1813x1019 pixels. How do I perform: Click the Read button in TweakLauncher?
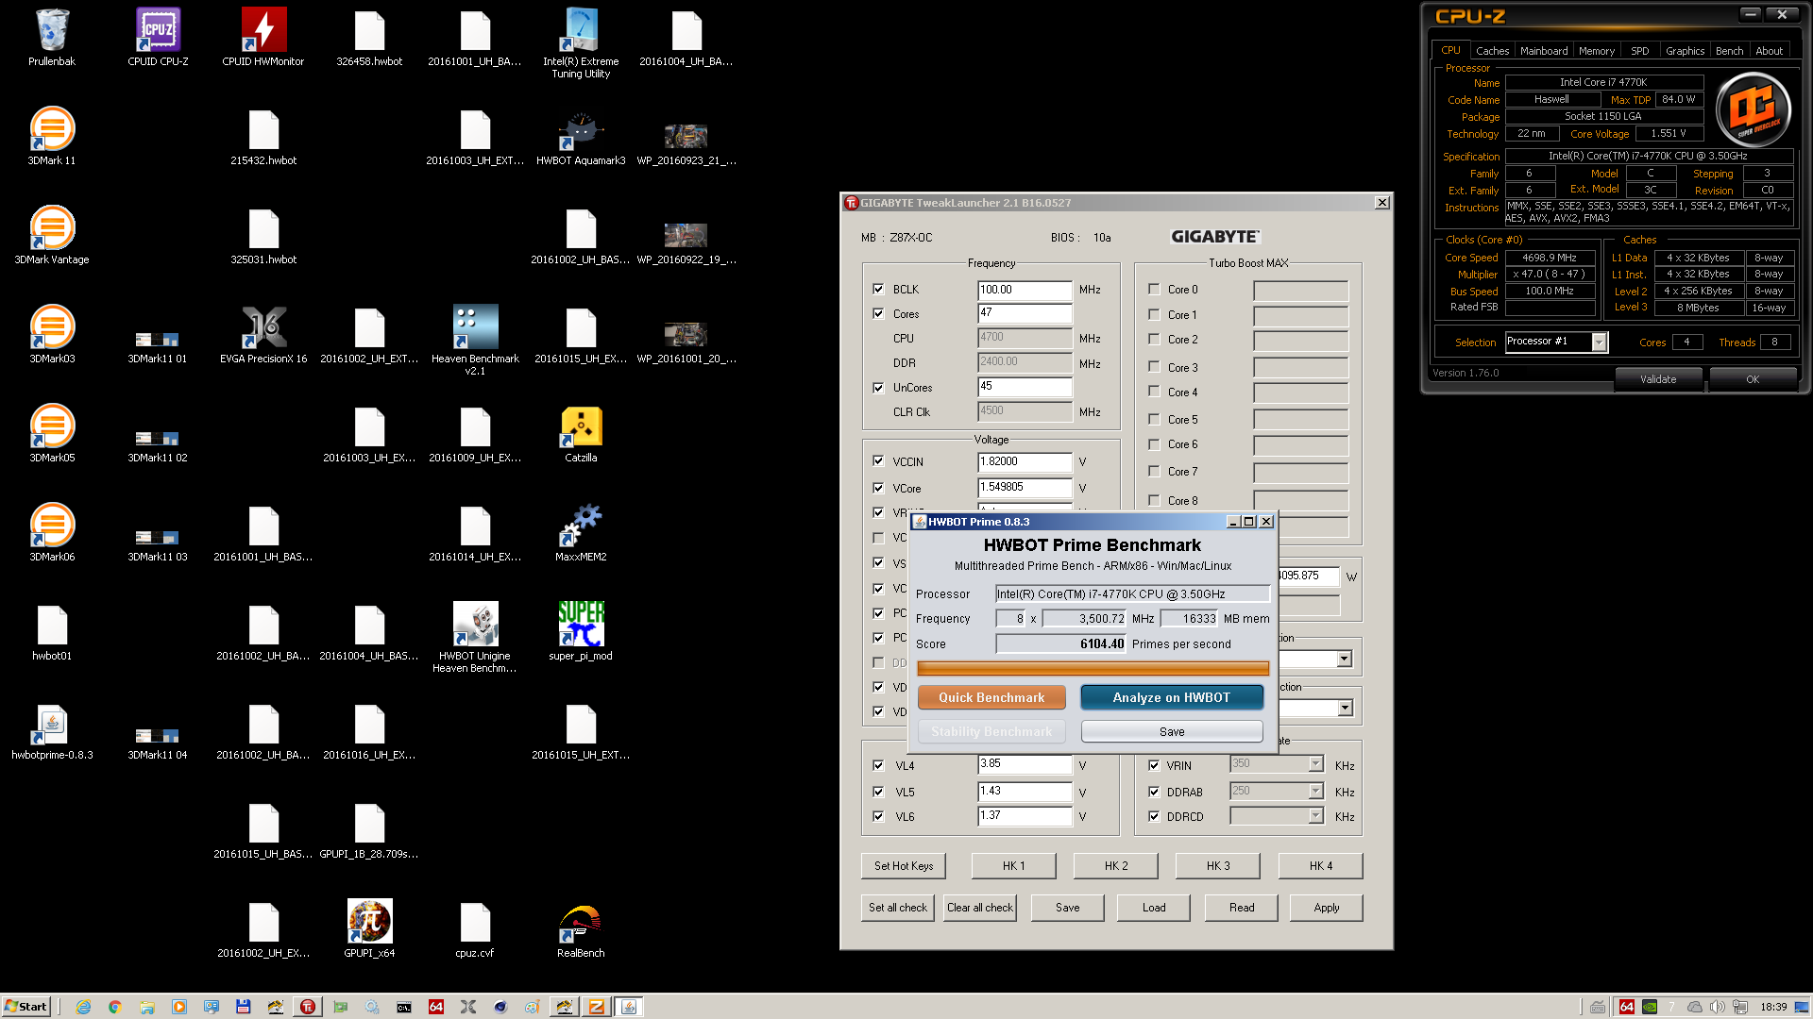click(1242, 908)
